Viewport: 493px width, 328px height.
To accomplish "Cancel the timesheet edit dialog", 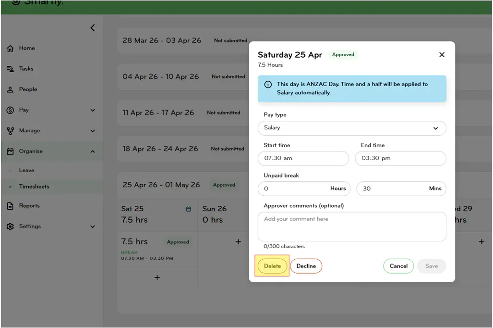I will pyautogui.click(x=398, y=266).
